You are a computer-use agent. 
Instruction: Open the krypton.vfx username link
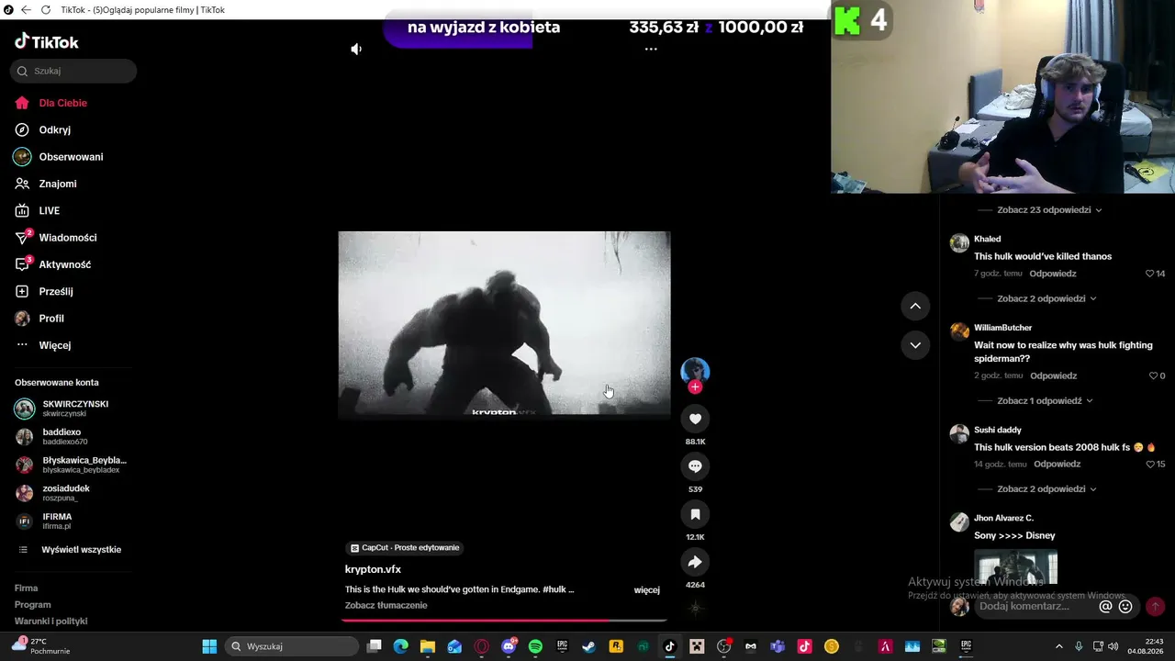click(x=373, y=569)
